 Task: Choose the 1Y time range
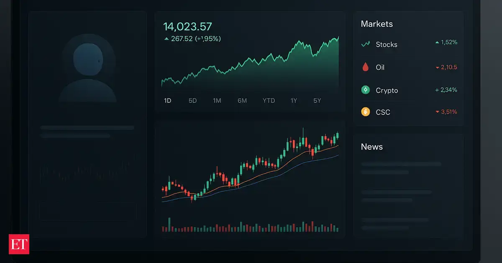click(294, 101)
